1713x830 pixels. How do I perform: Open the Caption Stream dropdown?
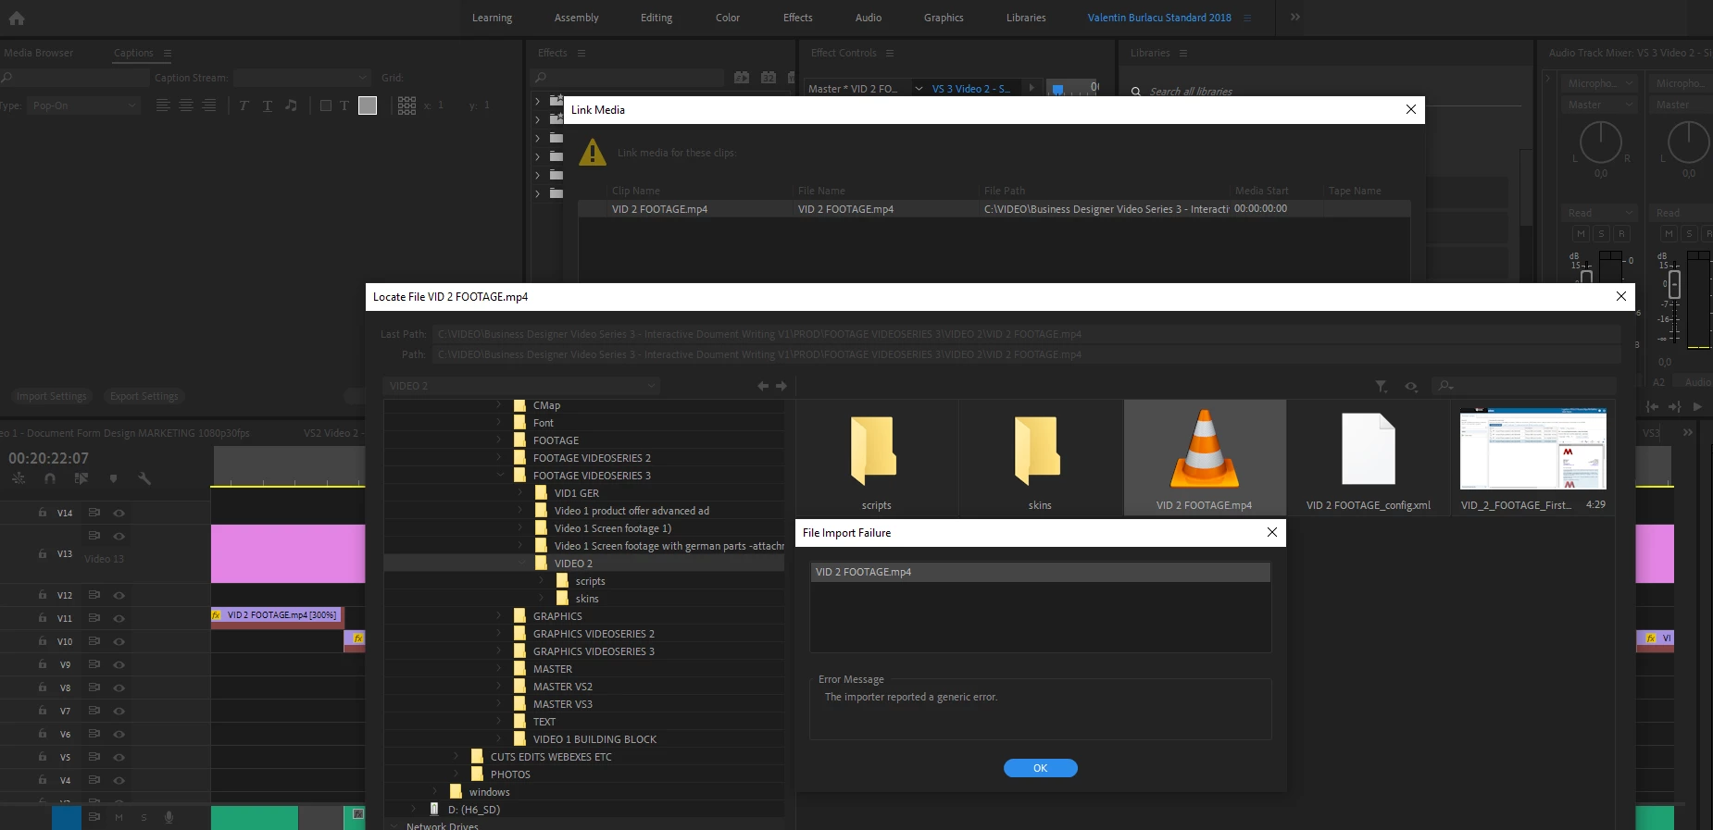pos(302,78)
